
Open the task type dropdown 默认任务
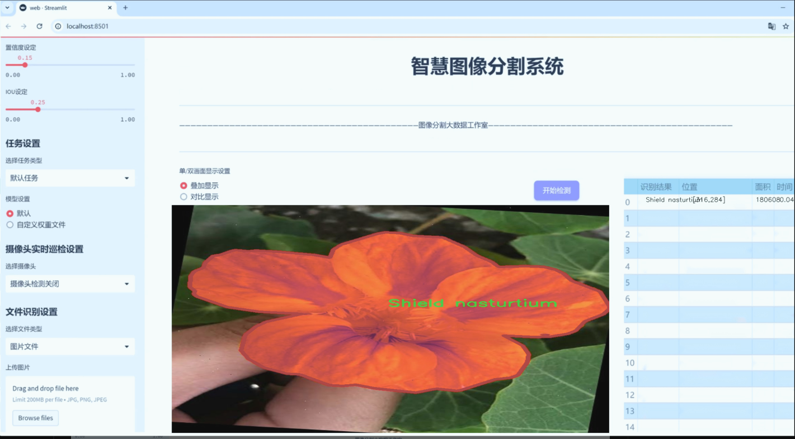pyautogui.click(x=70, y=178)
